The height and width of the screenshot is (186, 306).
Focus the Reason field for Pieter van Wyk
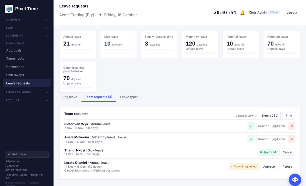tap(272, 126)
